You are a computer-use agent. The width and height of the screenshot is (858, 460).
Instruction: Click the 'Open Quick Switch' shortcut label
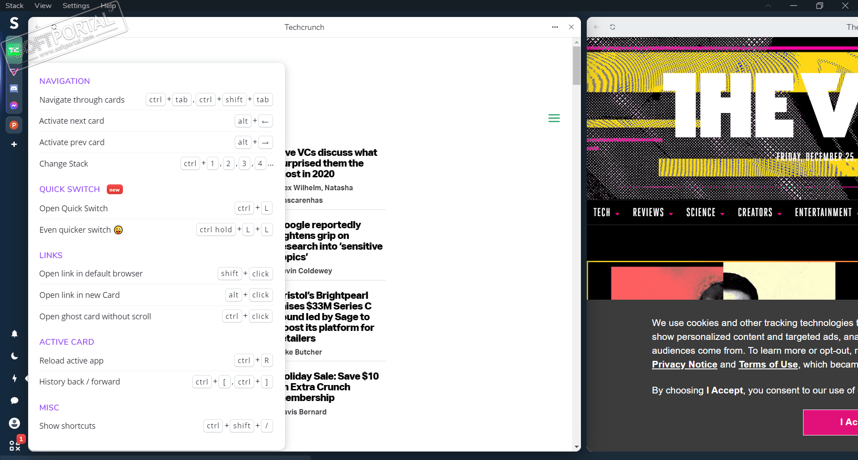click(74, 209)
